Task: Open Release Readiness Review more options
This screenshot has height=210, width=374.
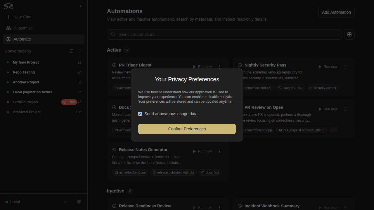Action: pos(219,208)
